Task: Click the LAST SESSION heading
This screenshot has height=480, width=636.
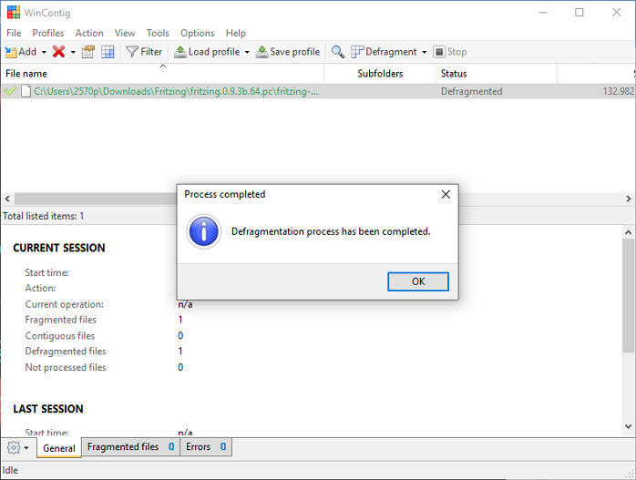Action: tap(48, 409)
